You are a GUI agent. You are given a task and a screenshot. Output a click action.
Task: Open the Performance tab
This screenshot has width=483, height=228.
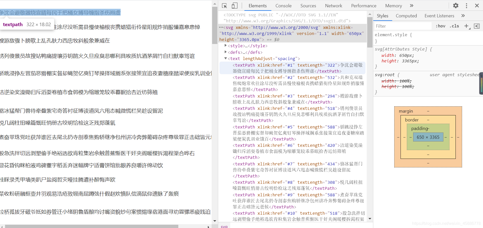(363, 6)
